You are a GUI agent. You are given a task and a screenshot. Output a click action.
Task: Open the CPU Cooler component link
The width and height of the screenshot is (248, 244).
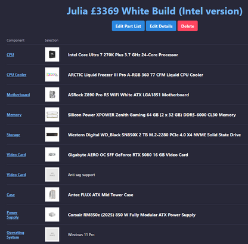[x=17, y=75]
